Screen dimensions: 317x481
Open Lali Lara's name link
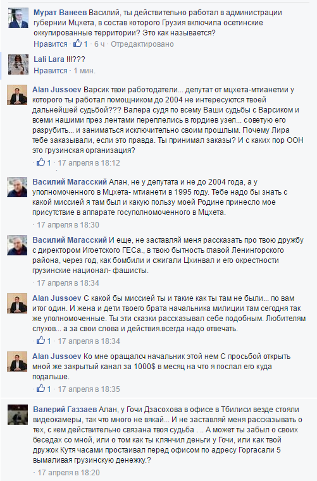49,59
